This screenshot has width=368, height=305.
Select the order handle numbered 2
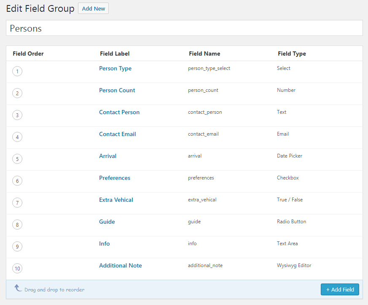pos(17,93)
